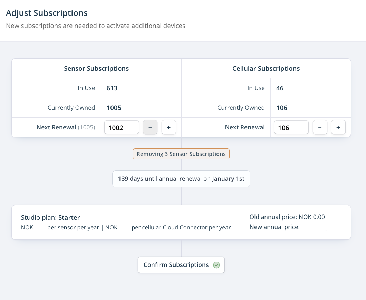
Task: Click the 'Studio plan: Starter' text
Action: click(x=50, y=218)
